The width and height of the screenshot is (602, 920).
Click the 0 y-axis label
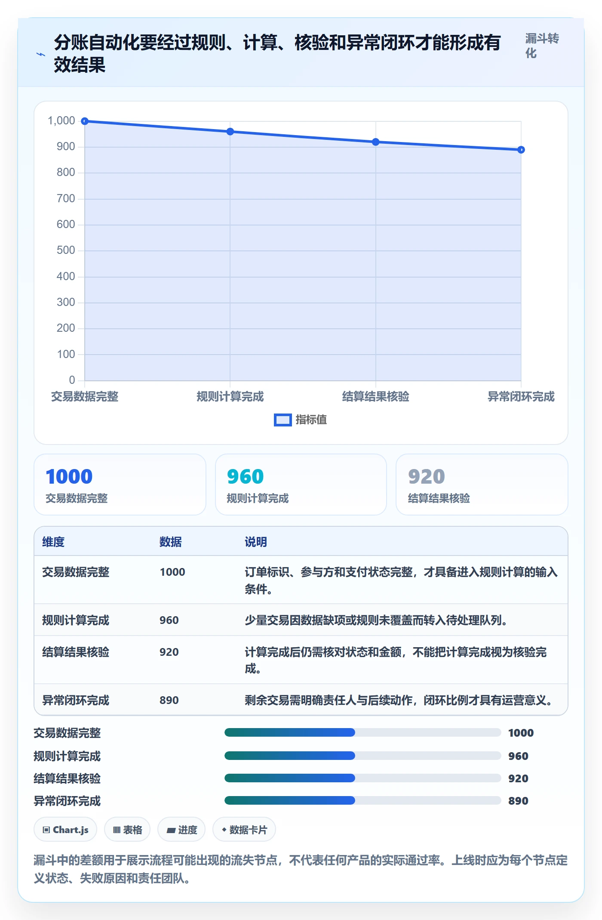tap(72, 380)
